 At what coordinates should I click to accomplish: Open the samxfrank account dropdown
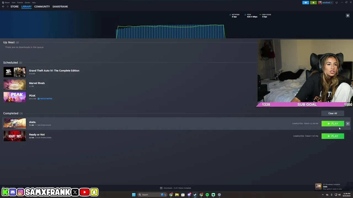[325, 2]
